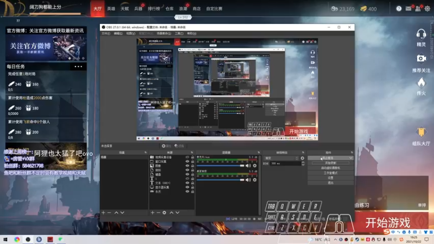Open the Windows Start menu
434x244 pixels.
click(5, 240)
